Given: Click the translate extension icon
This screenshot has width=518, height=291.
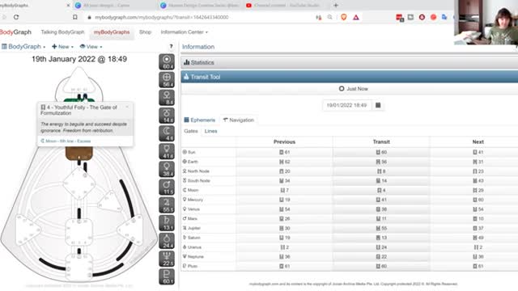Looking at the screenshot, I should [x=444, y=17].
